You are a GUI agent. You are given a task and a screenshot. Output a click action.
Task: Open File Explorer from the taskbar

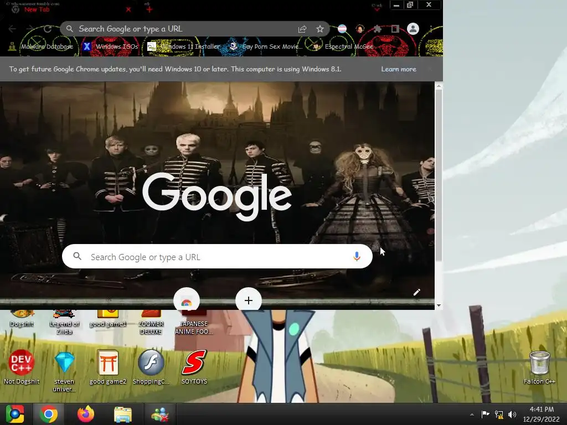click(x=123, y=414)
